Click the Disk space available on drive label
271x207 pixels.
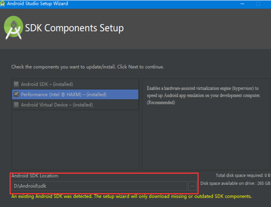(235, 184)
